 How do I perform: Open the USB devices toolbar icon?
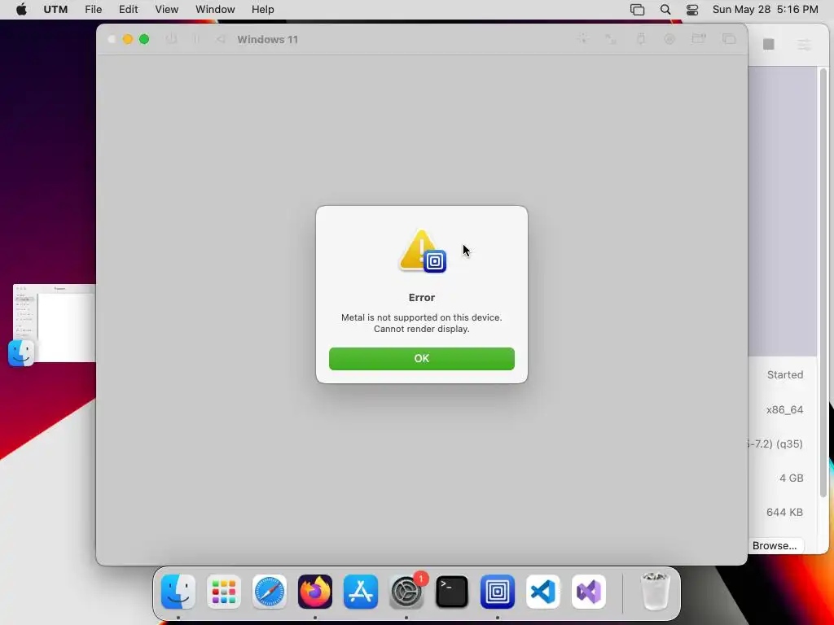pos(641,39)
